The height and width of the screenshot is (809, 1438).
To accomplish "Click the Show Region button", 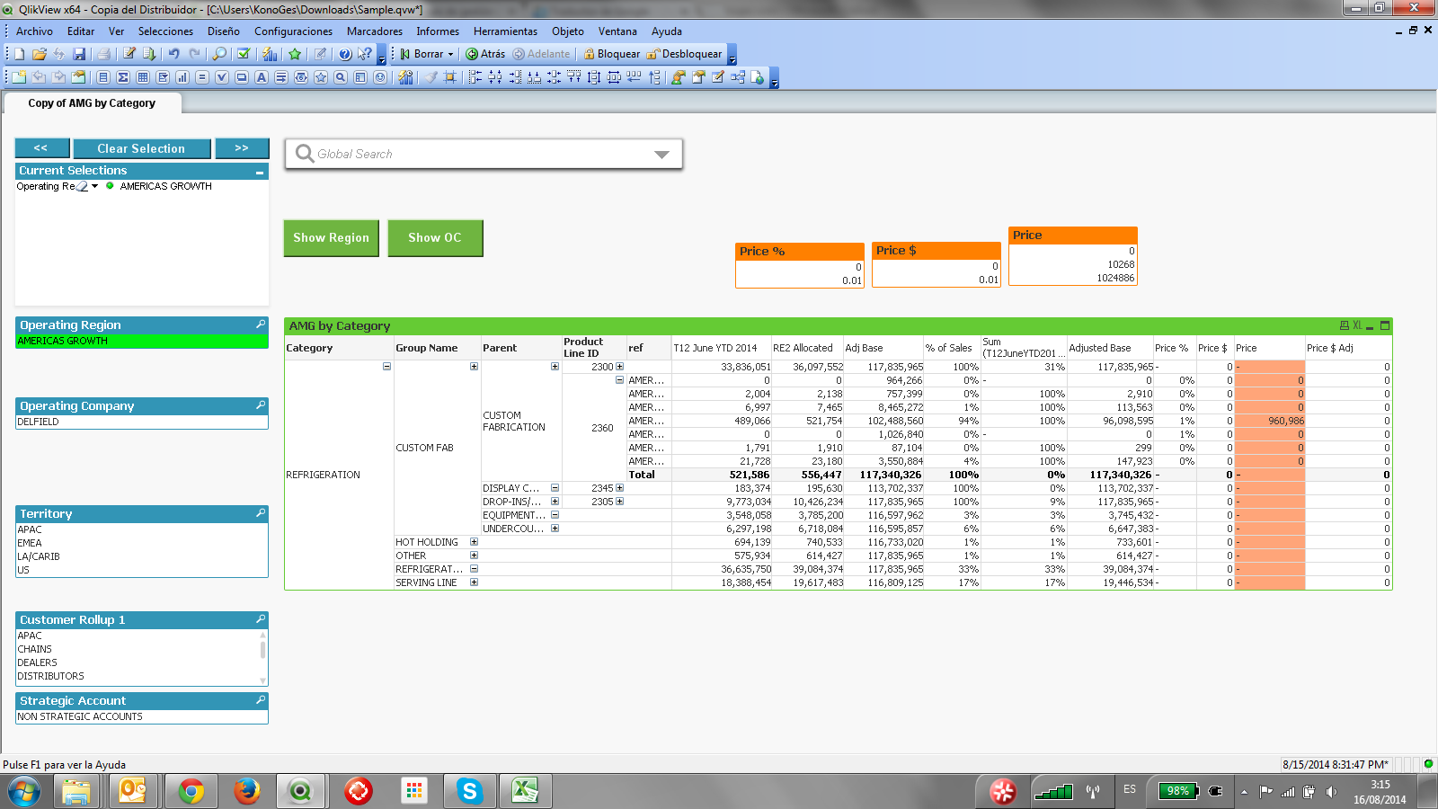I will pyautogui.click(x=331, y=238).
